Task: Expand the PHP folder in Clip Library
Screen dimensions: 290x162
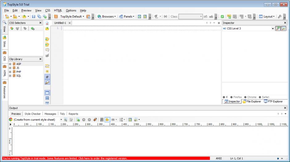Action: coord(10,72)
